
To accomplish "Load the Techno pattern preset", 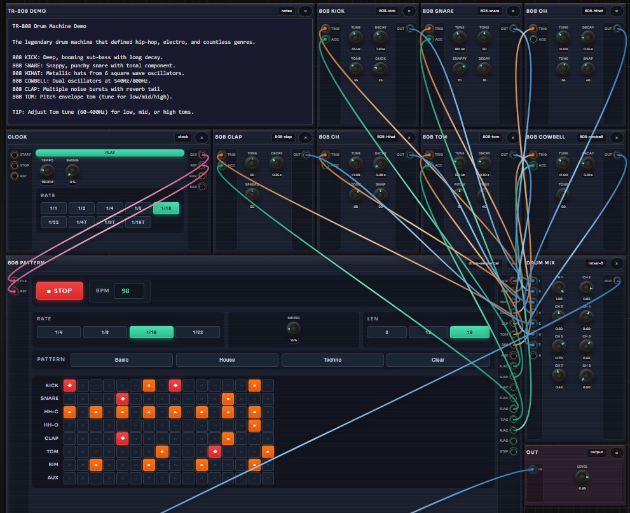I will pos(332,360).
